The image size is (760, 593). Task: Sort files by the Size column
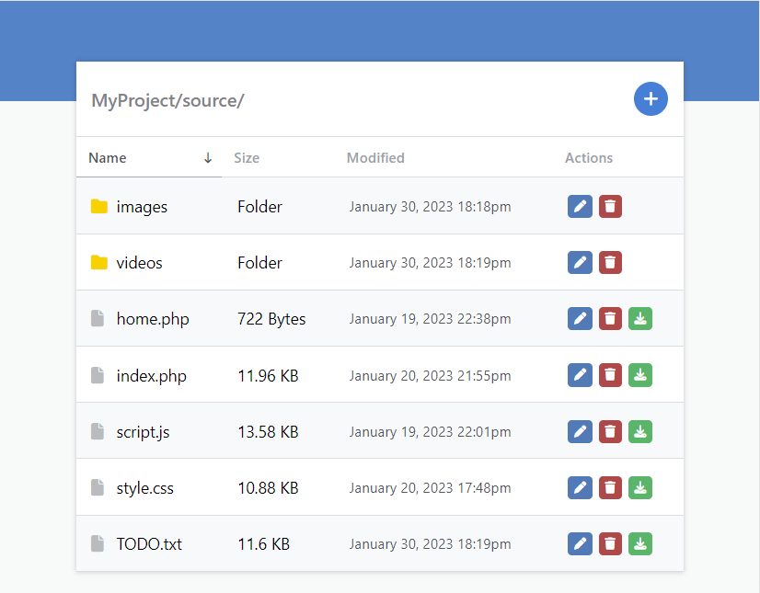(247, 157)
